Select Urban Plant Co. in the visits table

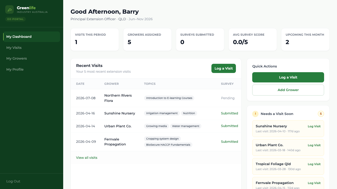118,126
